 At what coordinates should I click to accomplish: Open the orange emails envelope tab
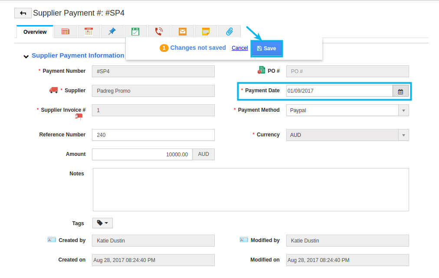point(183,32)
